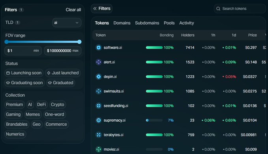The width and height of the screenshot is (268, 154).
Task: Click the terabytes.ai token icon
Action: pos(98,135)
